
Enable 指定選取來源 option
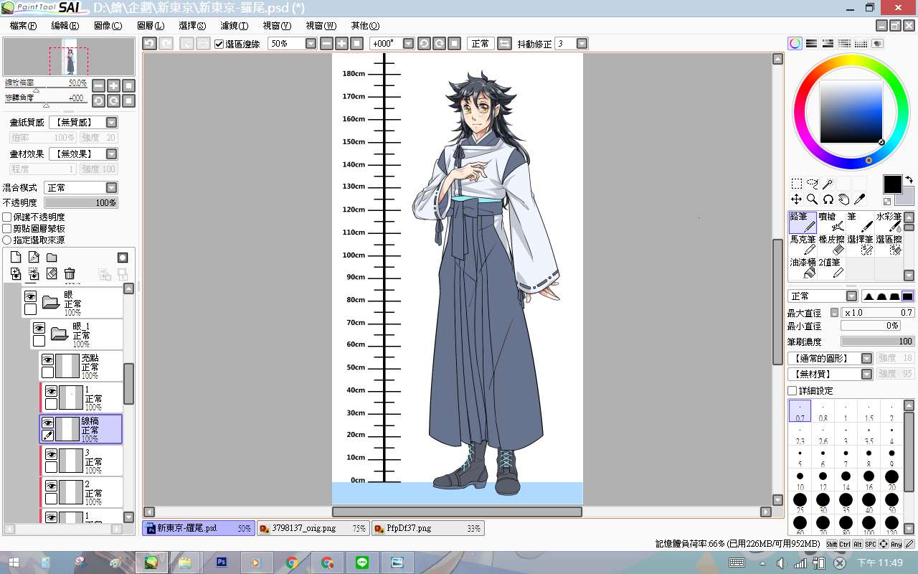click(7, 240)
